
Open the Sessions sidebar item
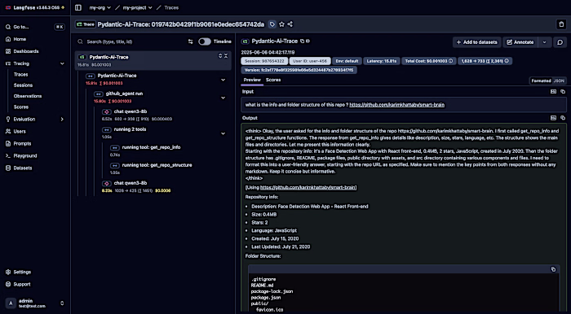[x=23, y=85]
